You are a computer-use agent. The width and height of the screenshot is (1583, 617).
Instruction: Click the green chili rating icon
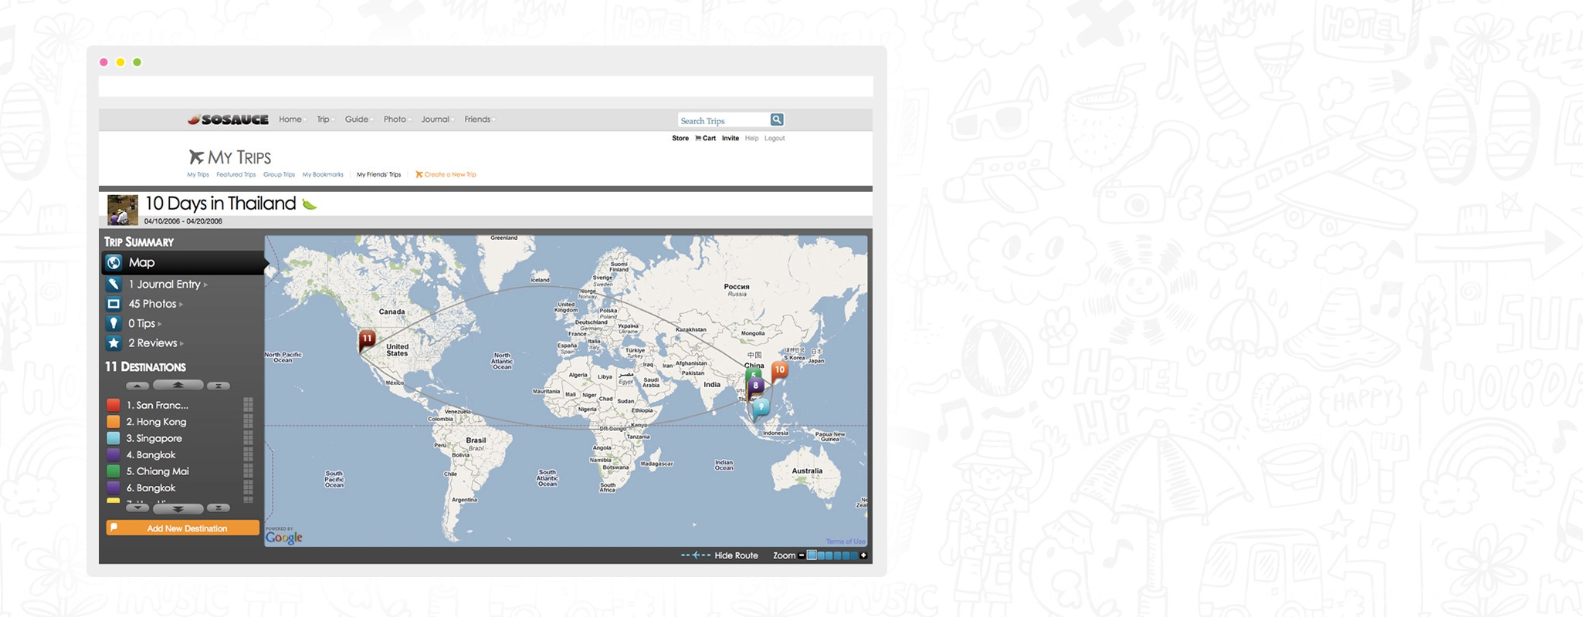309,204
